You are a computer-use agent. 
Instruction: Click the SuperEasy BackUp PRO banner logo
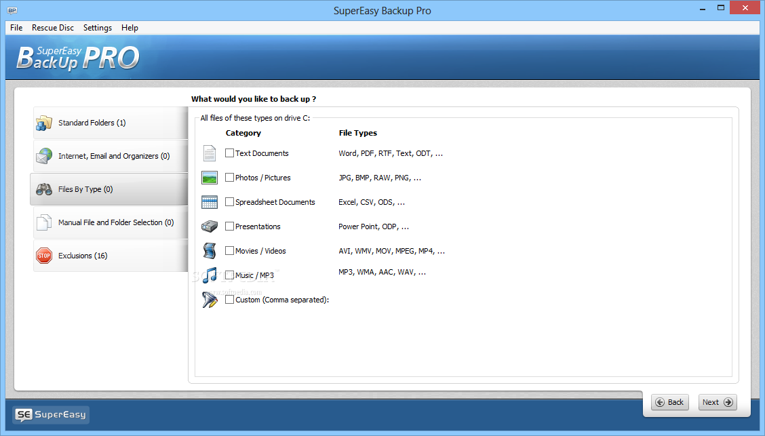(78, 58)
